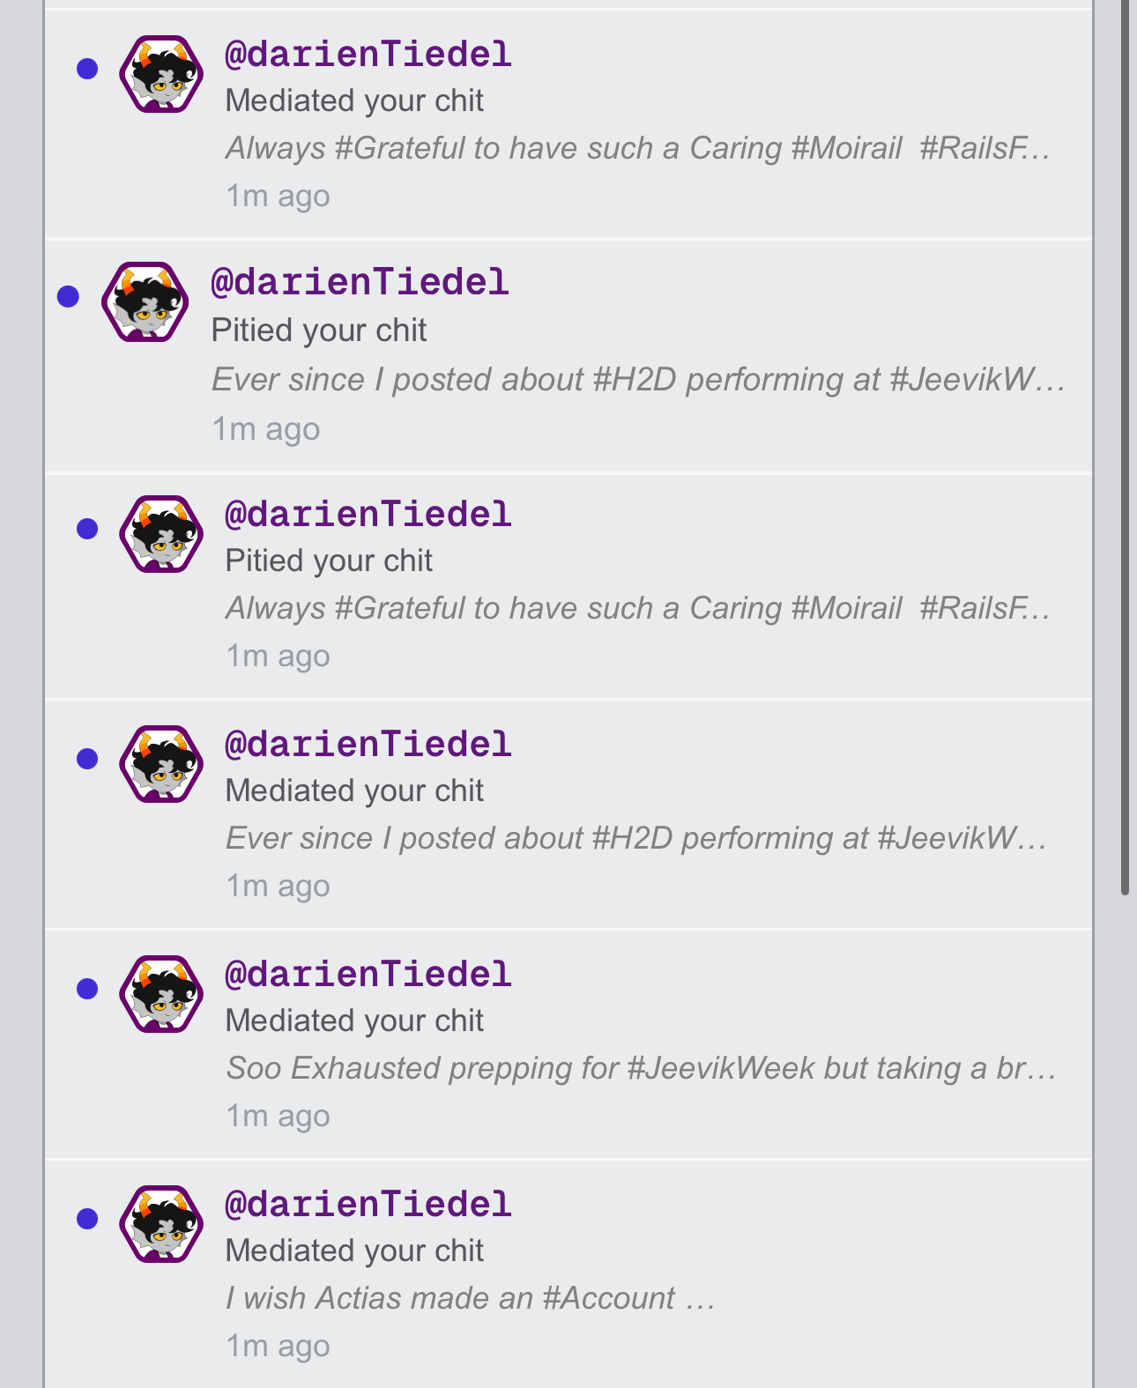
Task: Click darienTiedel's avatar beside the mediated #Grateful chit
Action: coord(161,74)
